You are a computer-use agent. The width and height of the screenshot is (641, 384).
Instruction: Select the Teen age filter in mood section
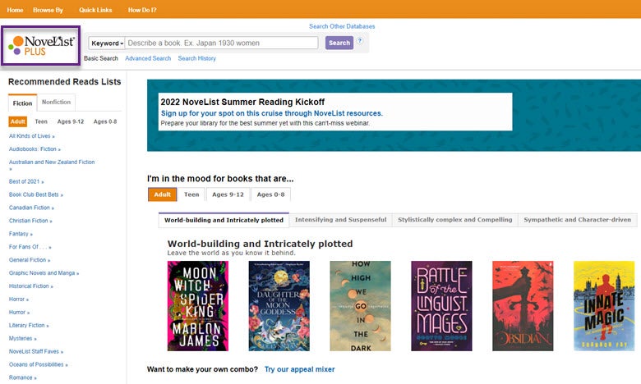point(191,194)
